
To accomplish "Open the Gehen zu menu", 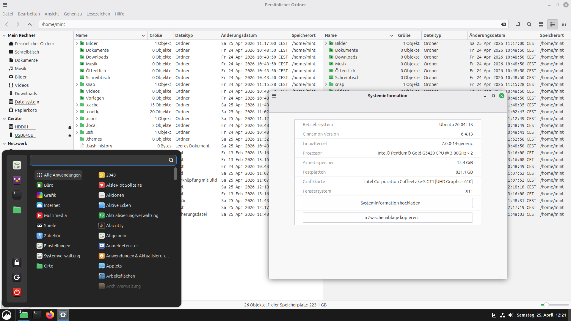I will click(73, 14).
